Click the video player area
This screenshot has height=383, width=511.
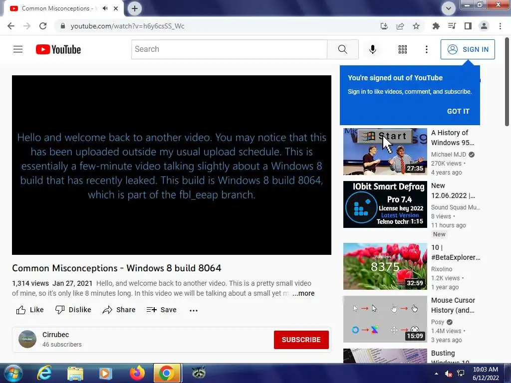pyautogui.click(x=172, y=165)
